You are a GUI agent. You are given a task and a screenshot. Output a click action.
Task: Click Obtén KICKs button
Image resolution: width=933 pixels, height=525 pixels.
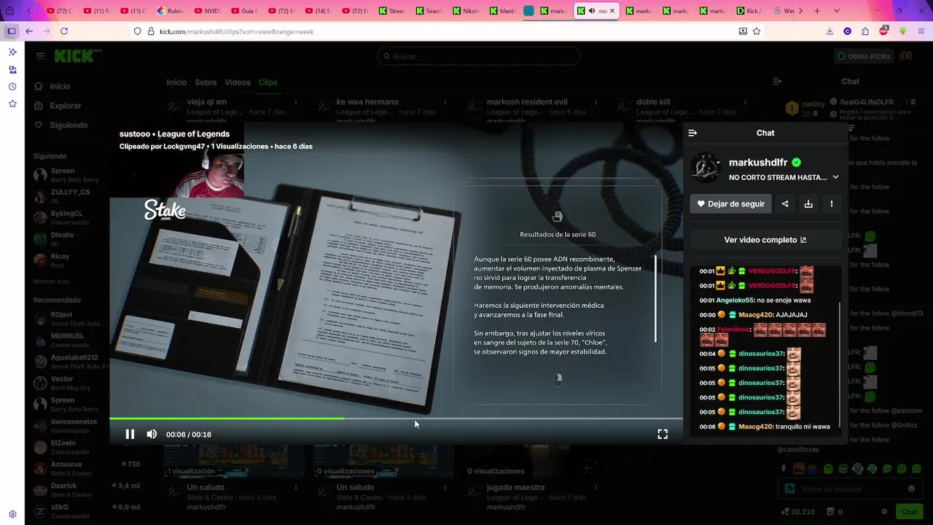point(863,56)
